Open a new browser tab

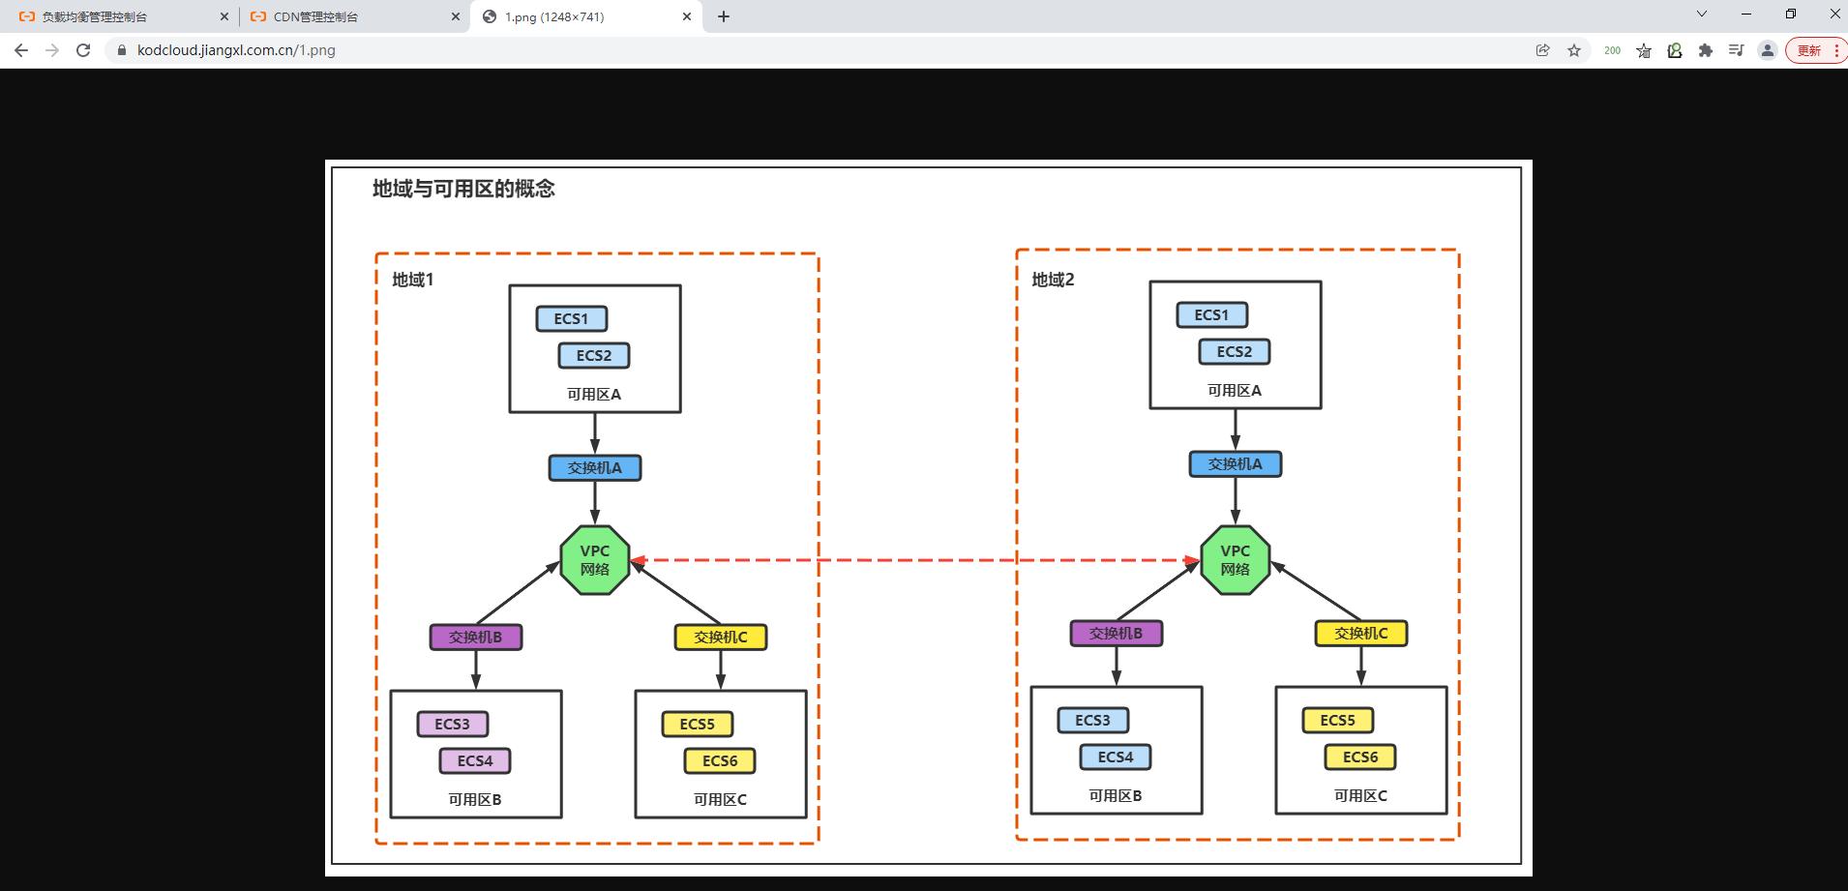pos(724,16)
